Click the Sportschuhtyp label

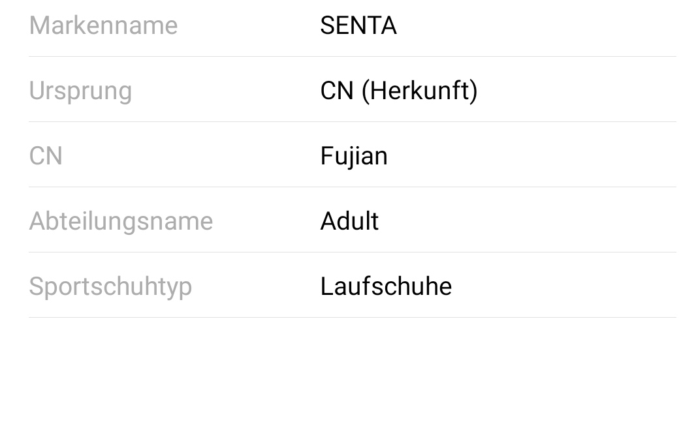110,286
